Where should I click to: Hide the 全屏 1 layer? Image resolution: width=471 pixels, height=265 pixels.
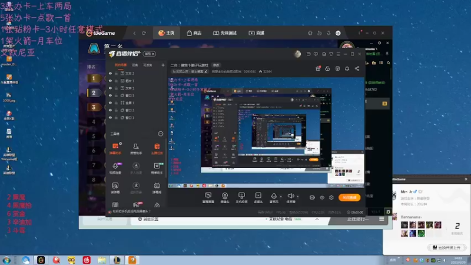[110, 102]
